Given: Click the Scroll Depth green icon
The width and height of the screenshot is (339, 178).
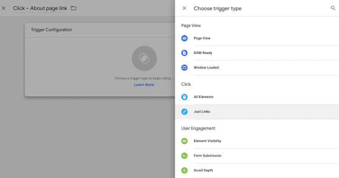Looking at the screenshot, I should tap(184, 170).
